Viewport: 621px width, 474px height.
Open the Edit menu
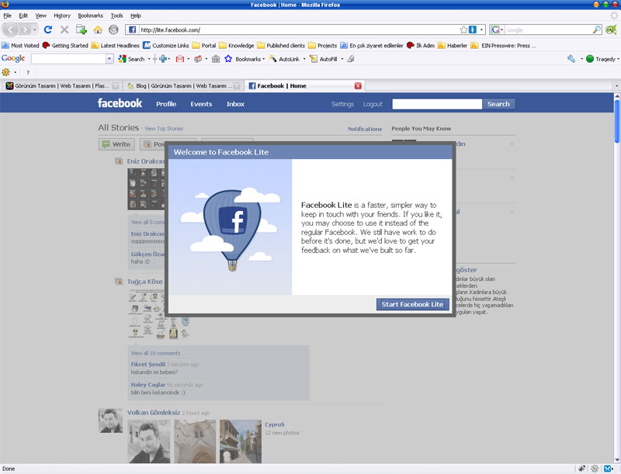pos(23,16)
